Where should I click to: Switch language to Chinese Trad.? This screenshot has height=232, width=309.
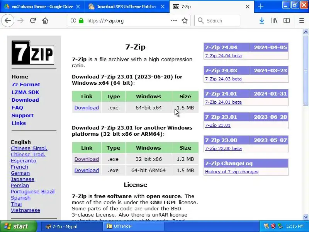pyautogui.click(x=28, y=154)
